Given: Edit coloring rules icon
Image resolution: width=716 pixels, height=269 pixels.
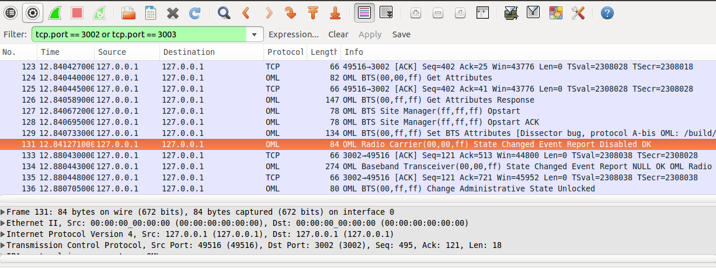Looking at the screenshot, I should click(555, 12).
